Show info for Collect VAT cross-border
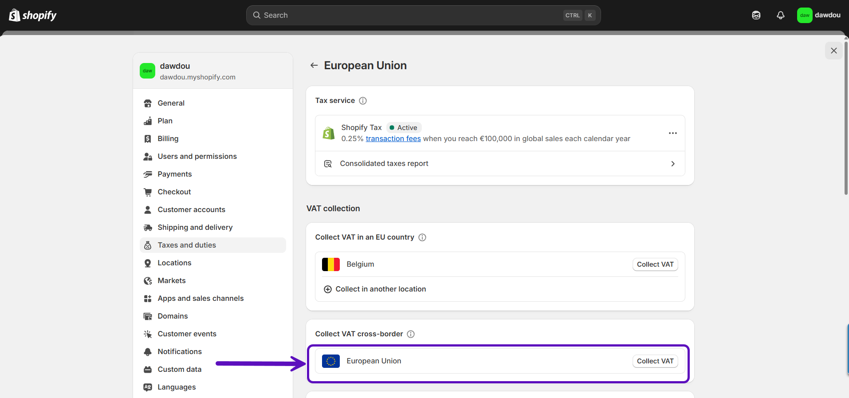Image resolution: width=849 pixels, height=398 pixels. (411, 334)
